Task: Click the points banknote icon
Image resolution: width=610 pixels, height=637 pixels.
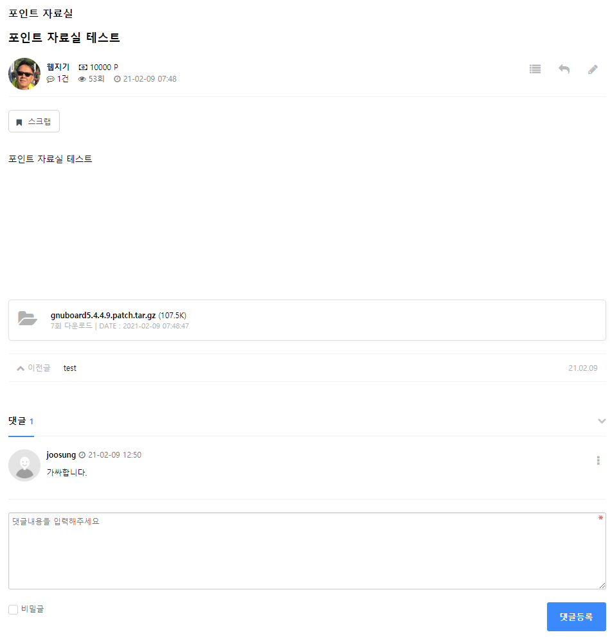Action: [83, 67]
